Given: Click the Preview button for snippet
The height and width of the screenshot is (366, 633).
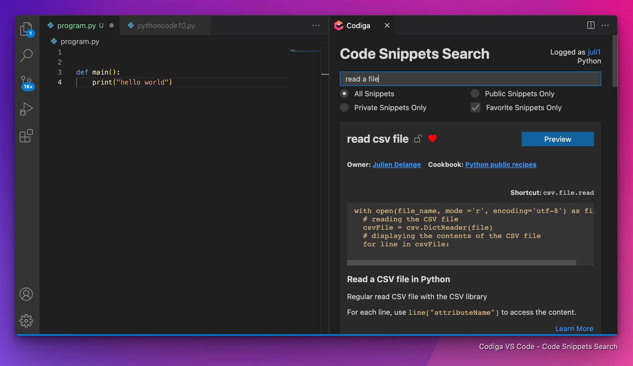Looking at the screenshot, I should 558,139.
